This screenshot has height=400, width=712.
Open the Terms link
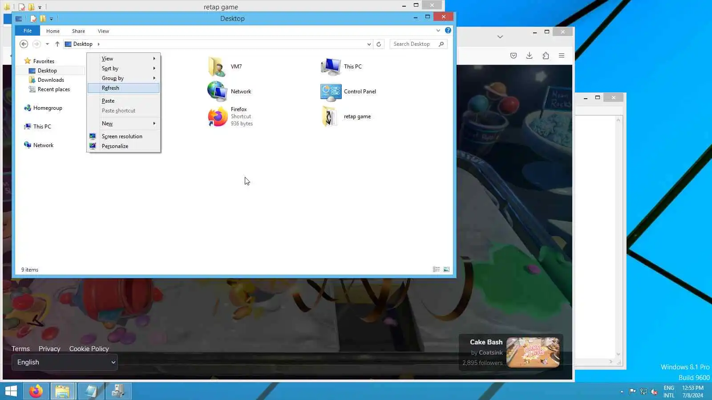21,349
